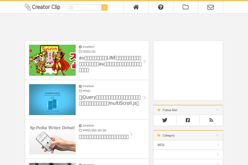This screenshot has height=165, width=248.
Task: Collapse the Follow Me! panel chevron
Action: (x=217, y=110)
